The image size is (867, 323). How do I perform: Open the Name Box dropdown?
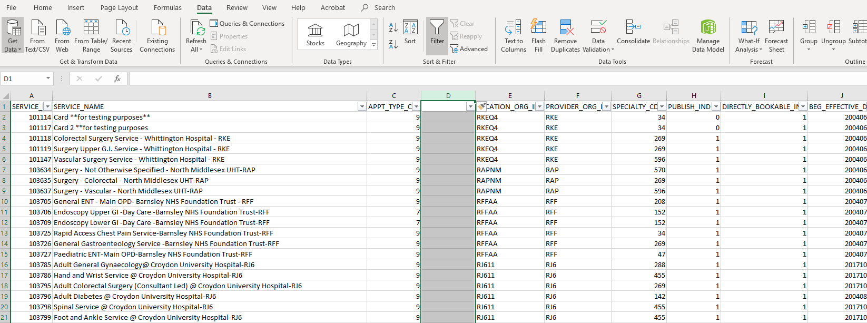coord(48,79)
